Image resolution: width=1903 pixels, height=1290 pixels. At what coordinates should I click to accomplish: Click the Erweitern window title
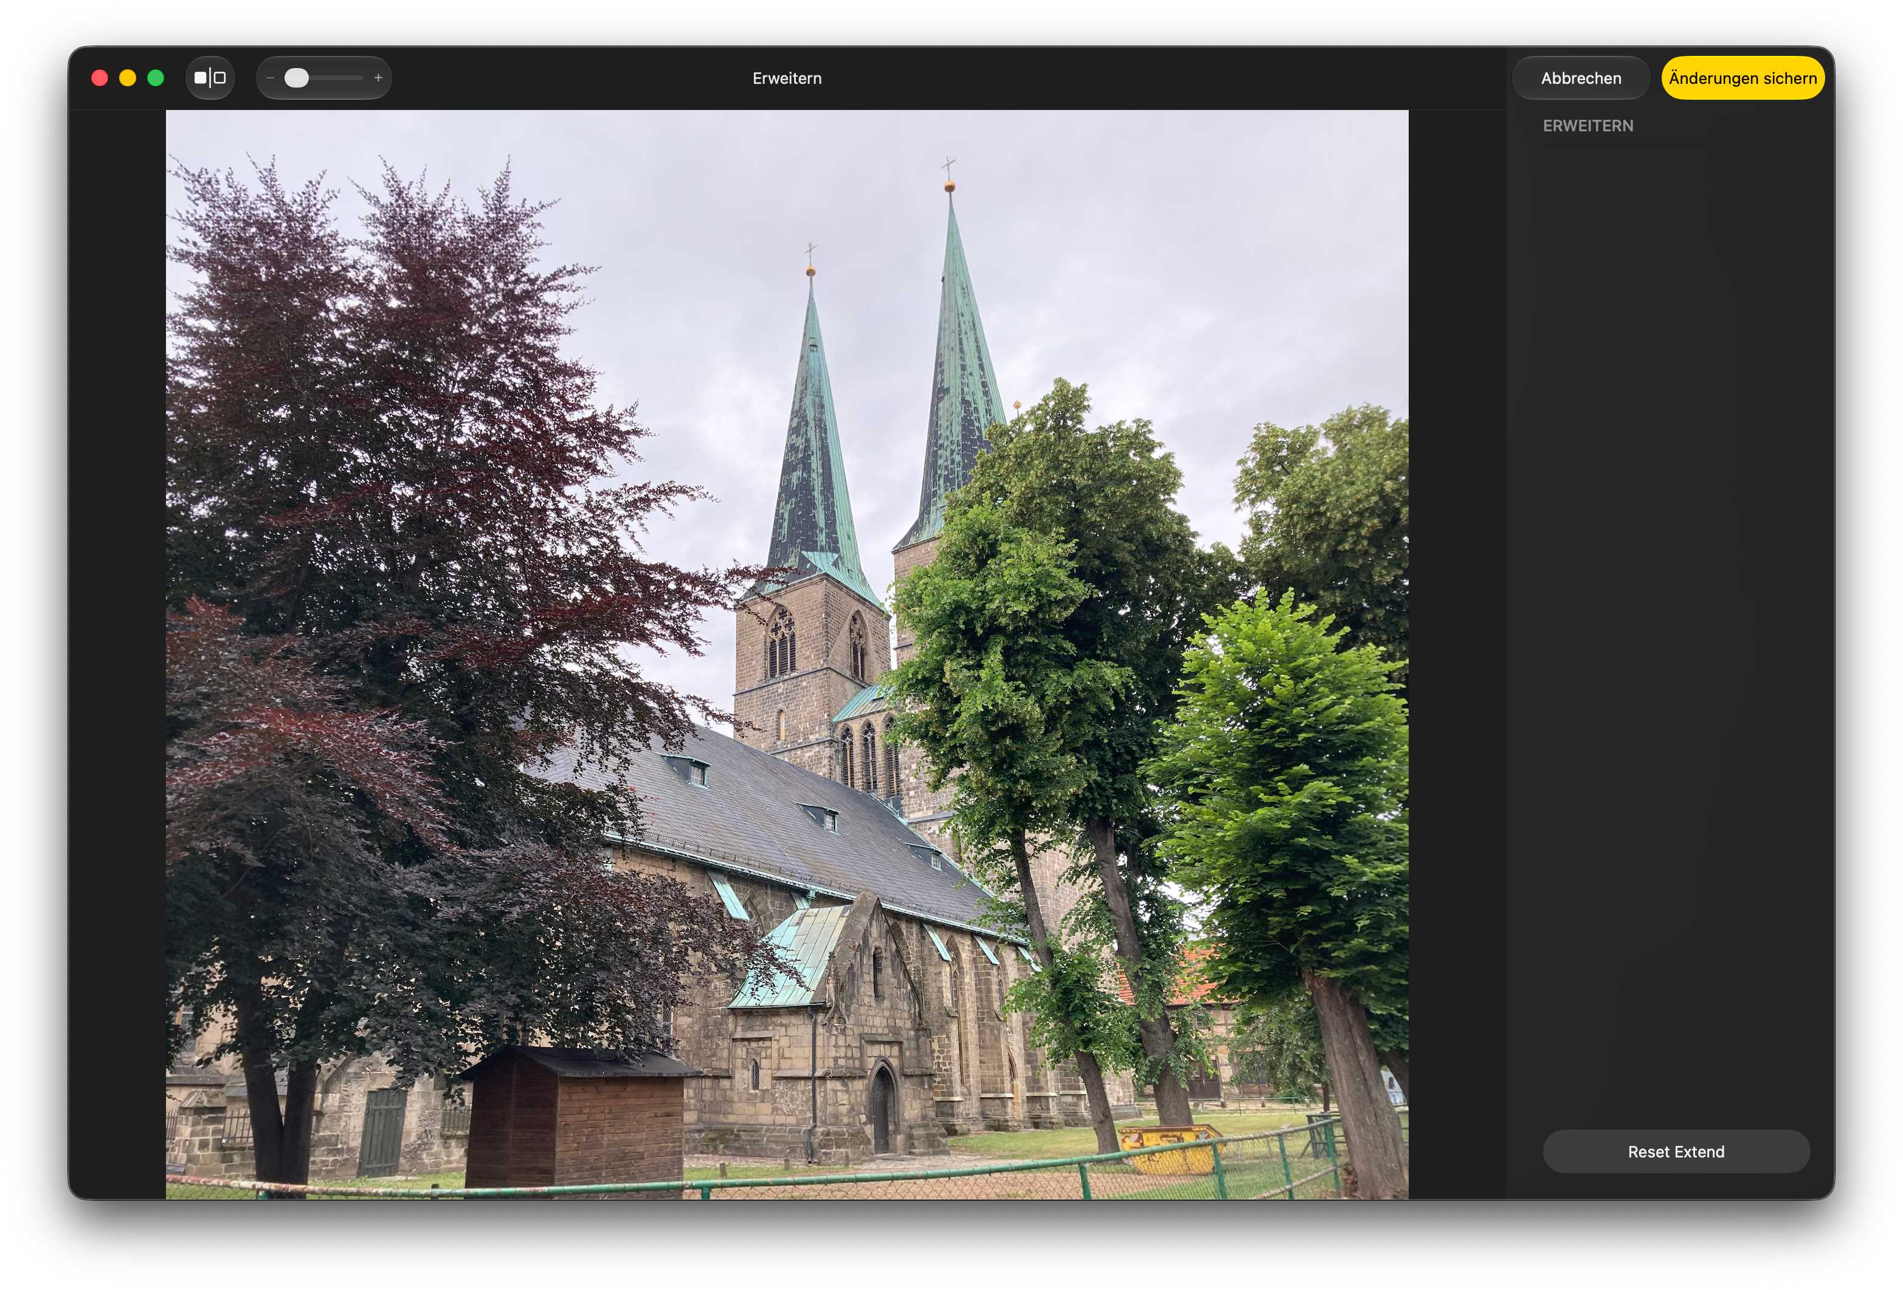coord(787,78)
